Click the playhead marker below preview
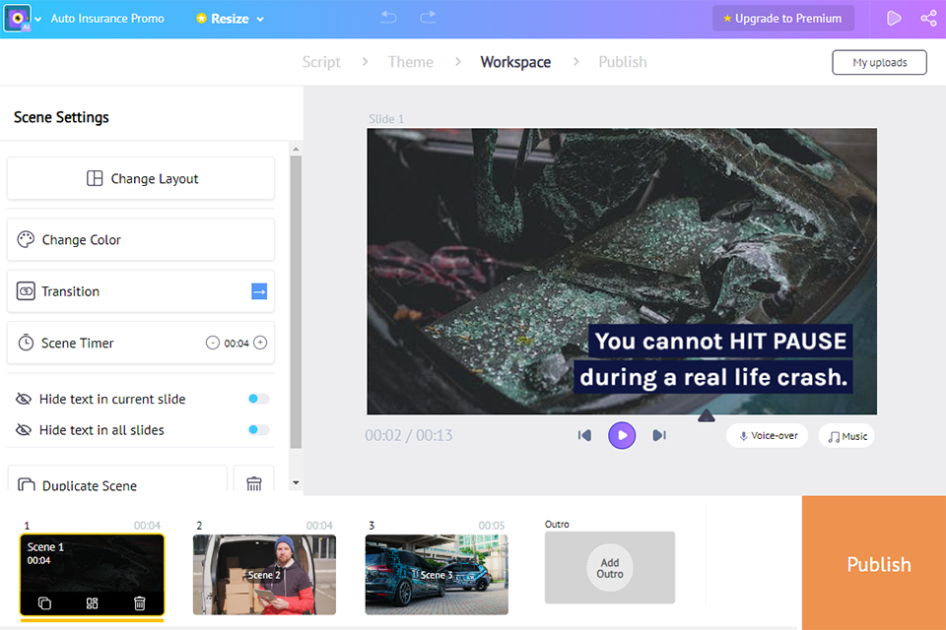 coord(706,415)
